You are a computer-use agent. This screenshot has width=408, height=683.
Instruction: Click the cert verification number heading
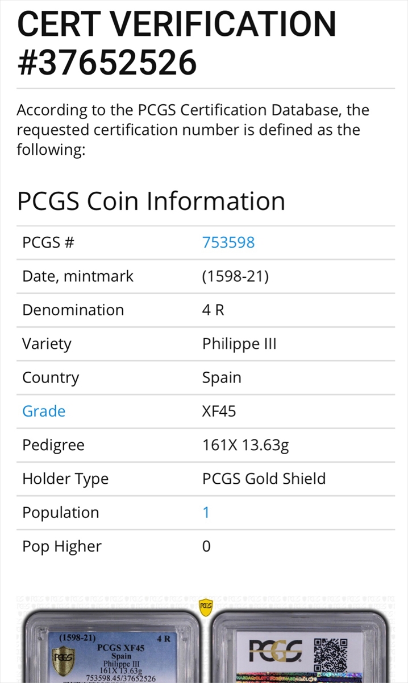176,42
